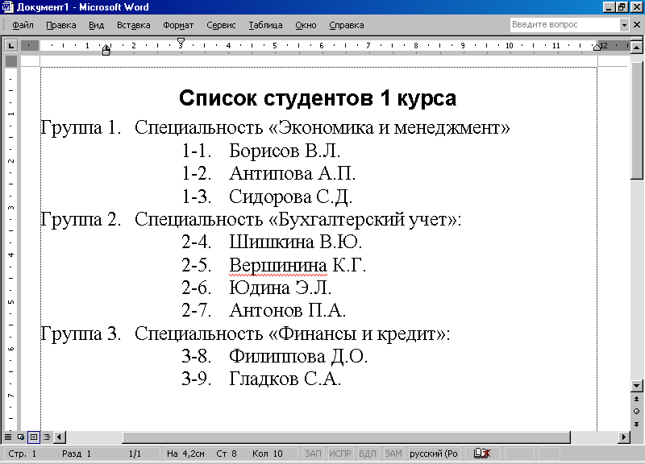The width and height of the screenshot is (645, 464).
Task: Click the first-line indent marker on ruler
Action: (181, 42)
